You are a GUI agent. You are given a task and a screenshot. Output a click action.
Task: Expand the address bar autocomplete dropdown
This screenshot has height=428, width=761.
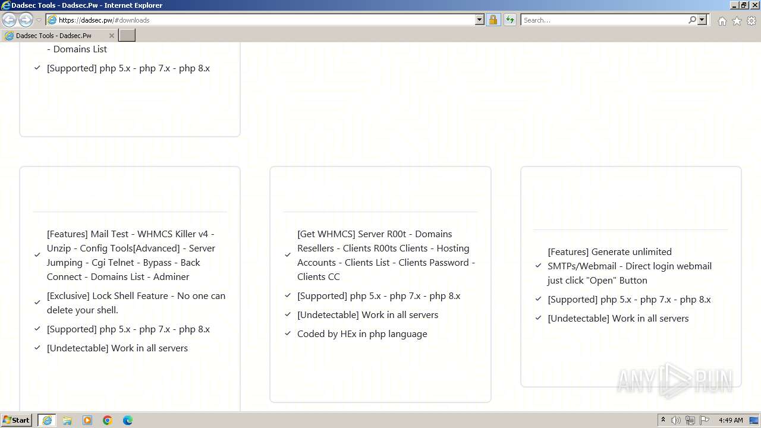point(480,20)
